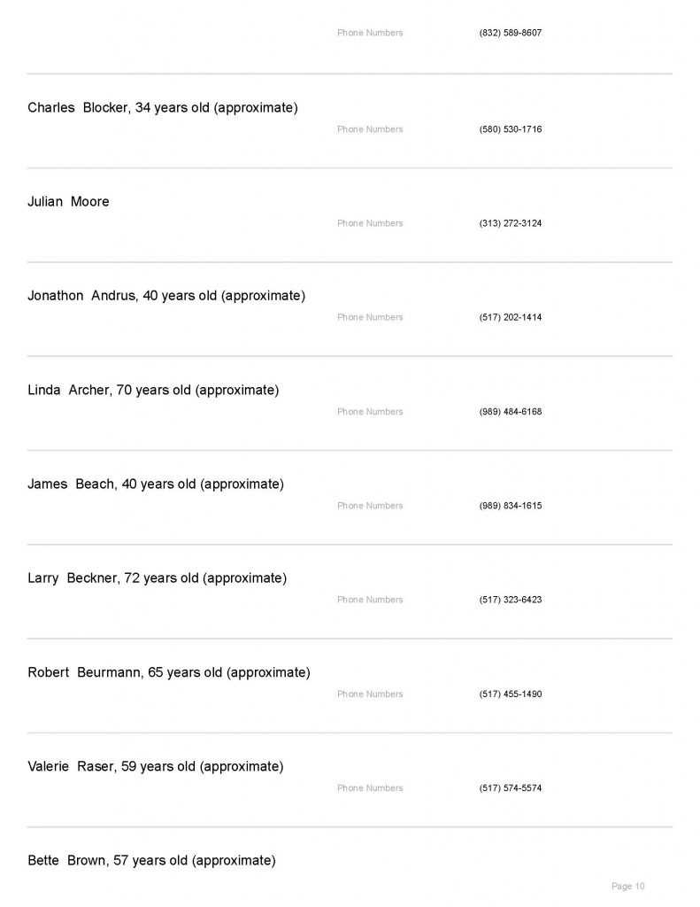Viewport: 700px width, 907px height.
Task: Click phone number (517) 455-1490
Action: point(510,694)
